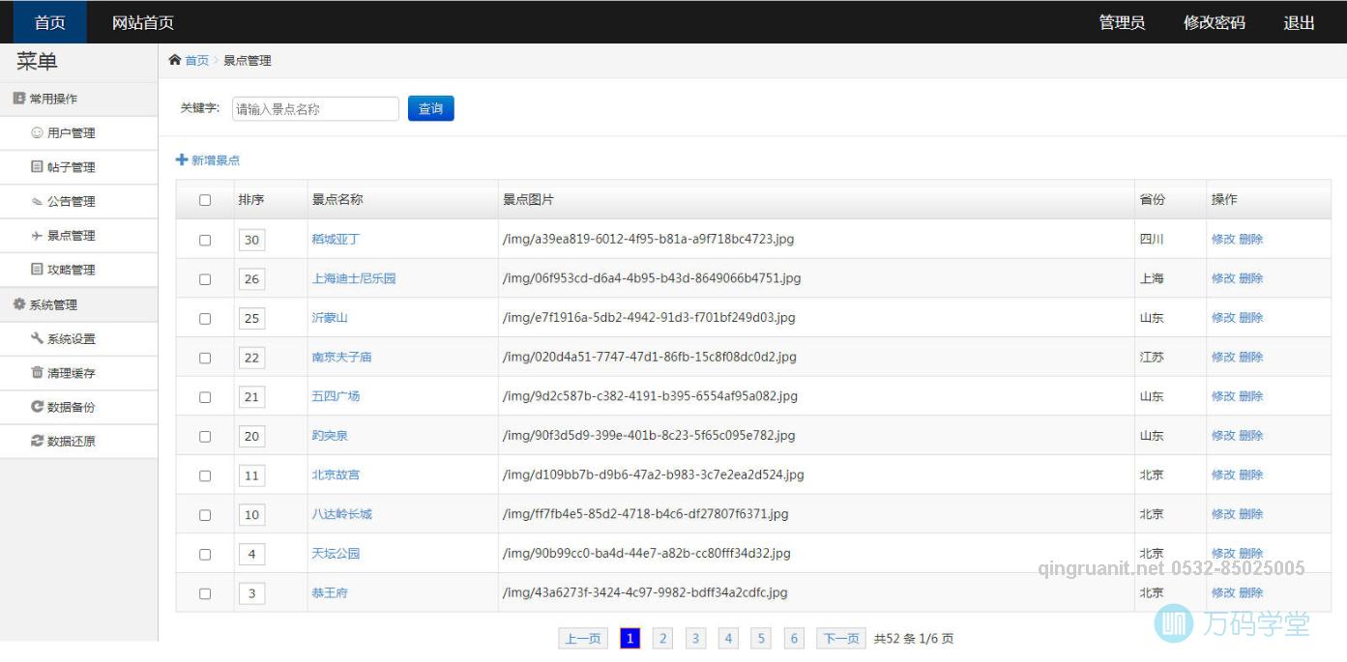Open 帖子管理 in the sidebar menu
The height and width of the screenshot is (662, 1347).
click(71, 167)
